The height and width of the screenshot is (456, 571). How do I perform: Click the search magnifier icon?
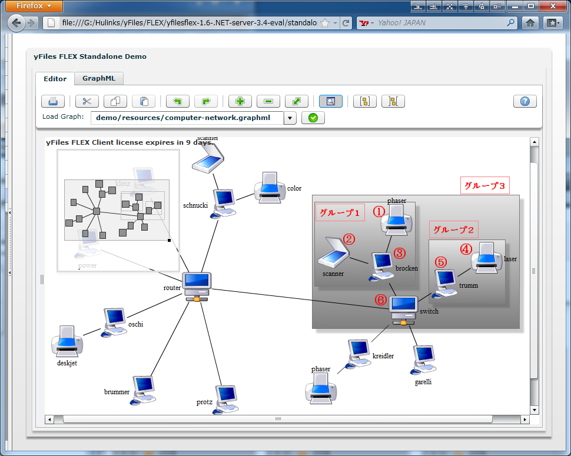511,23
